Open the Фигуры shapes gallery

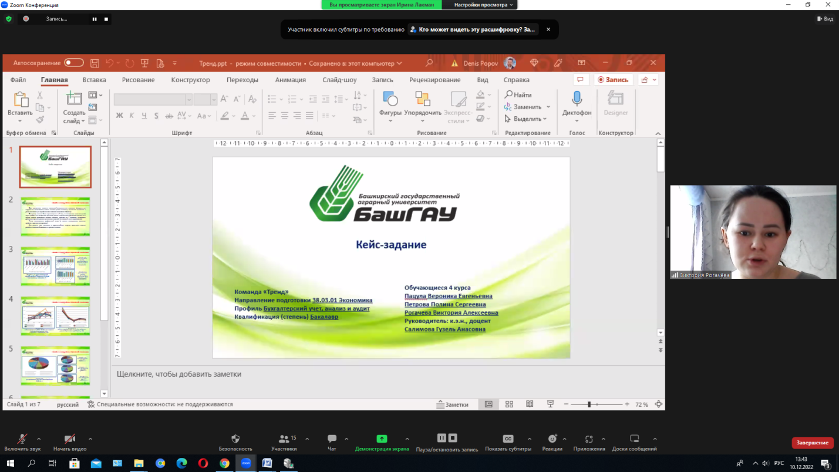[390, 106]
